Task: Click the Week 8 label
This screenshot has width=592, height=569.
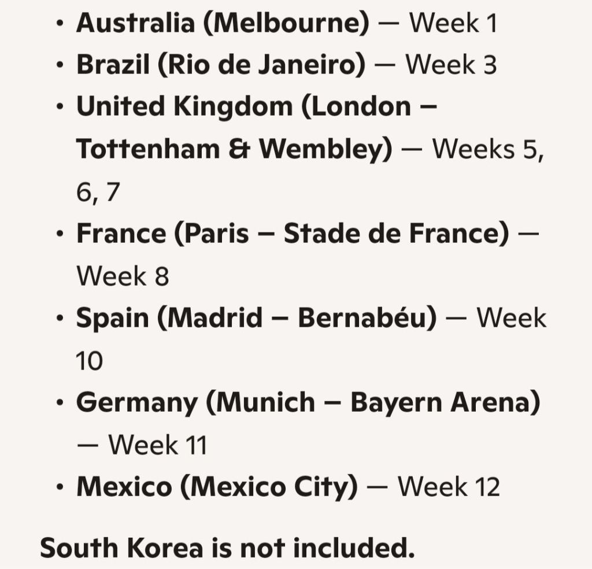Action: [x=123, y=276]
